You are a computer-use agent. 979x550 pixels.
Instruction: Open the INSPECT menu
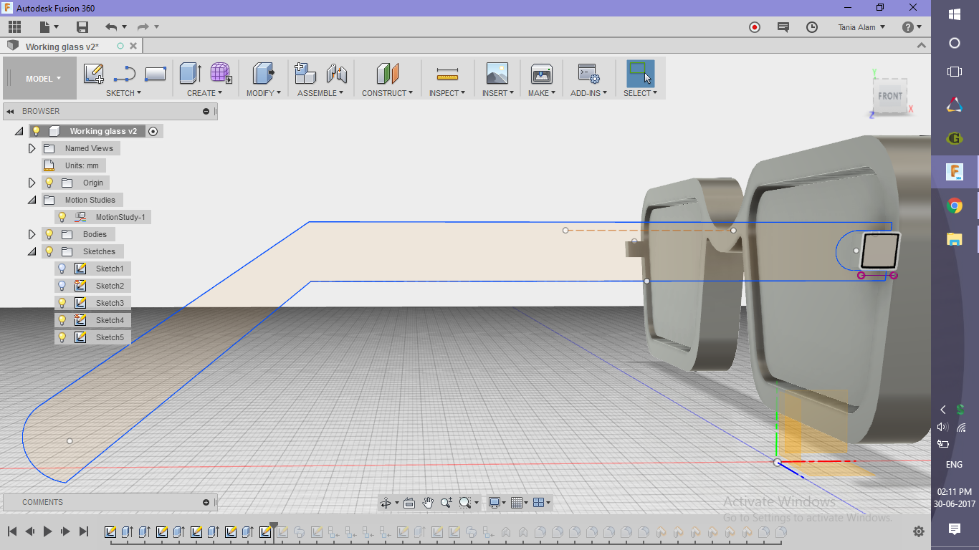[447, 93]
